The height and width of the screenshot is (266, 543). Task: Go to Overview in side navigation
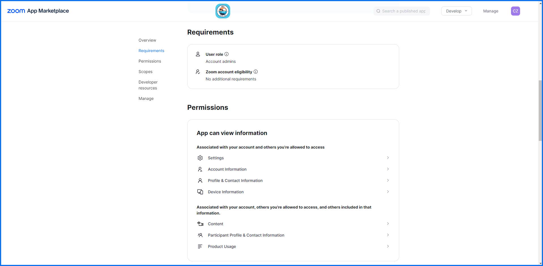[147, 40]
